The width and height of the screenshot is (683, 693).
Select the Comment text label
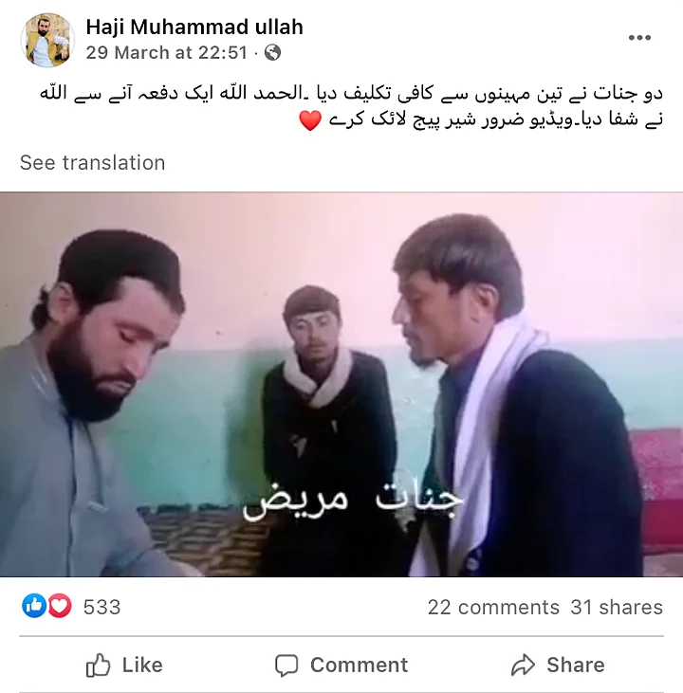[x=360, y=666]
